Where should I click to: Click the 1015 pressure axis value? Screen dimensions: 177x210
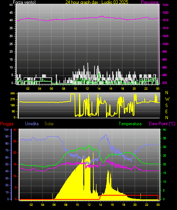(x=165, y=20)
